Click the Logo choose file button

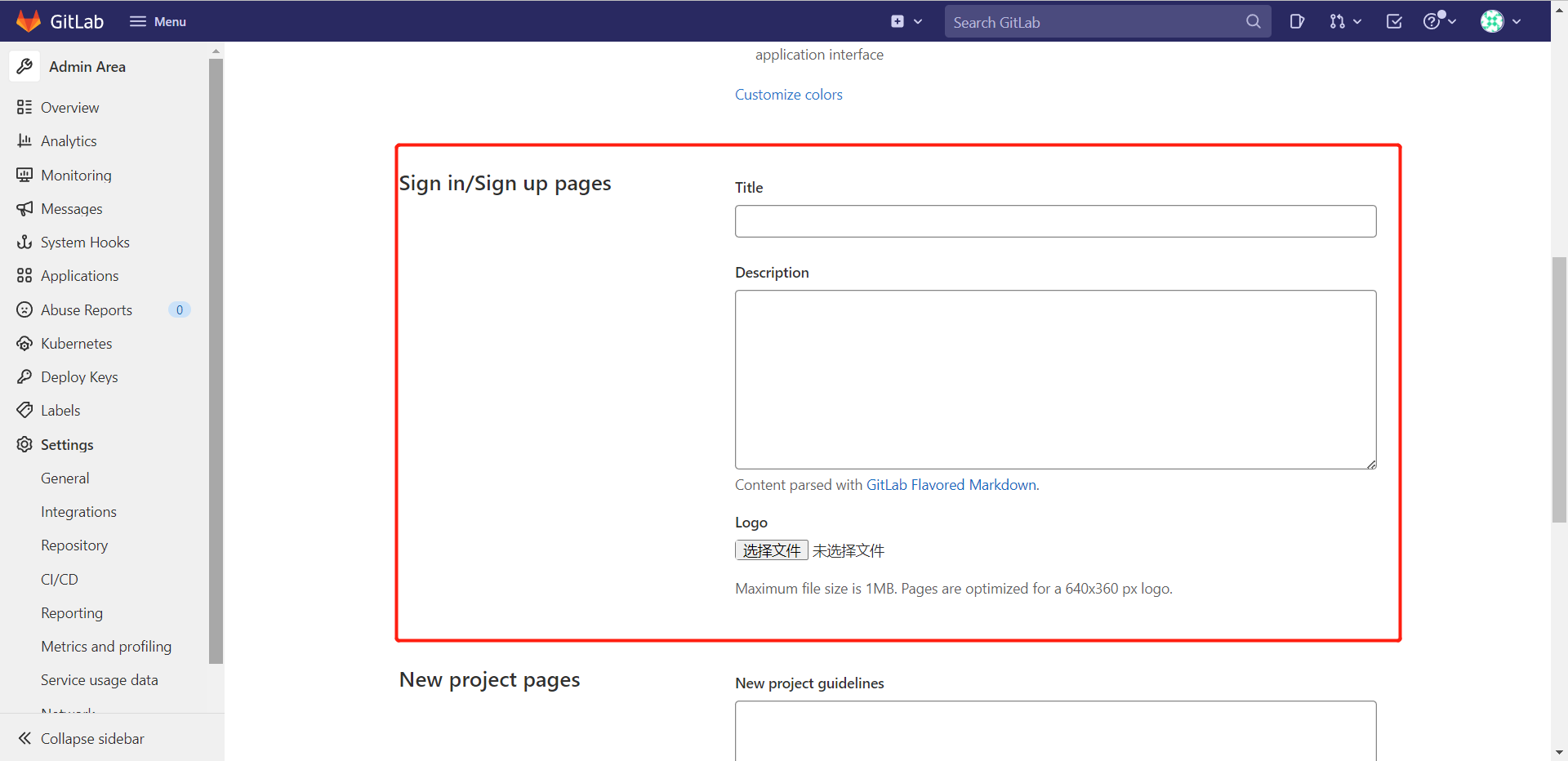point(771,550)
